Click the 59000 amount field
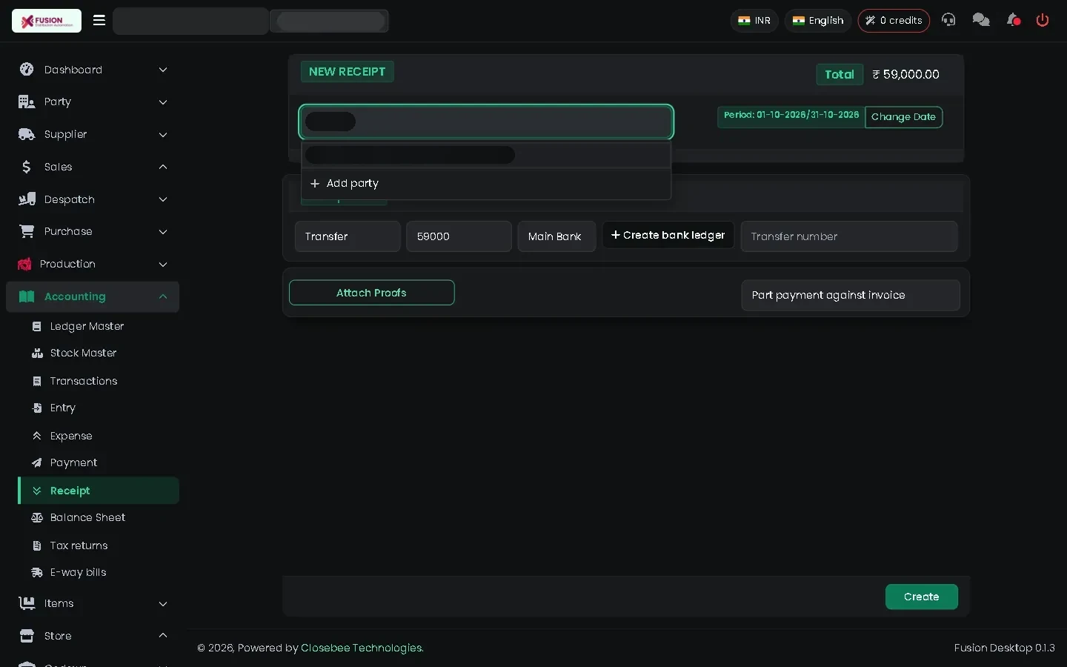 coord(459,236)
